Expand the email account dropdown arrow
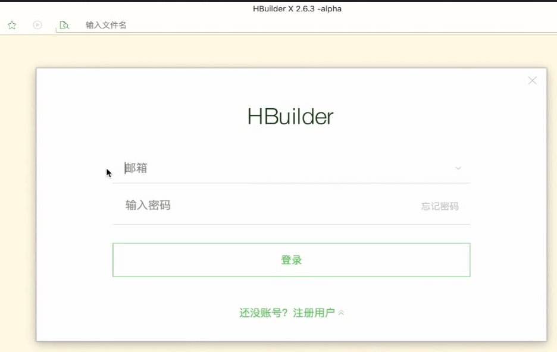Image resolution: width=557 pixels, height=352 pixels. click(458, 168)
